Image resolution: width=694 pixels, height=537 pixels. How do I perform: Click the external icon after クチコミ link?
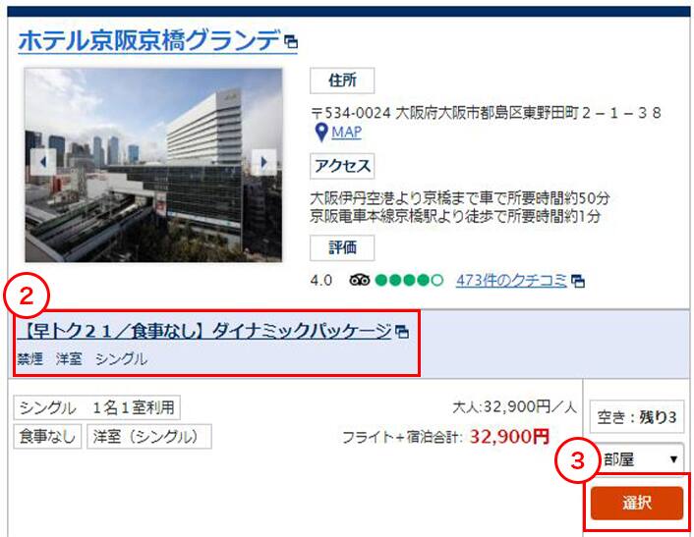coord(578,281)
